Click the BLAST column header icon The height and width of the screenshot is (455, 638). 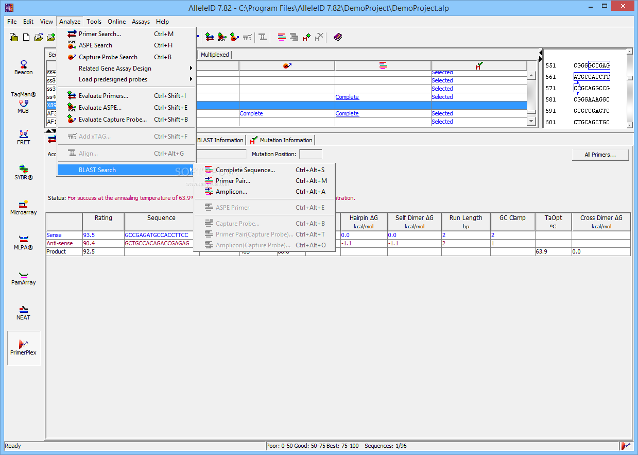(x=383, y=65)
